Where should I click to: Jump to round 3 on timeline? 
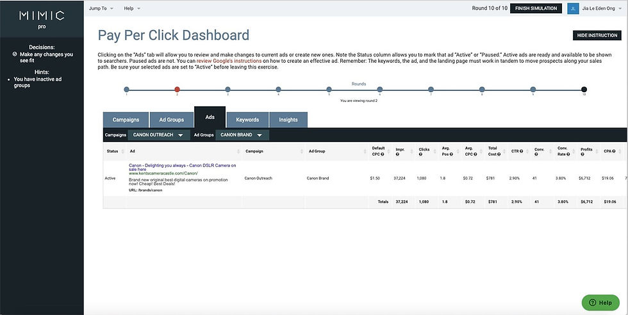(228, 89)
